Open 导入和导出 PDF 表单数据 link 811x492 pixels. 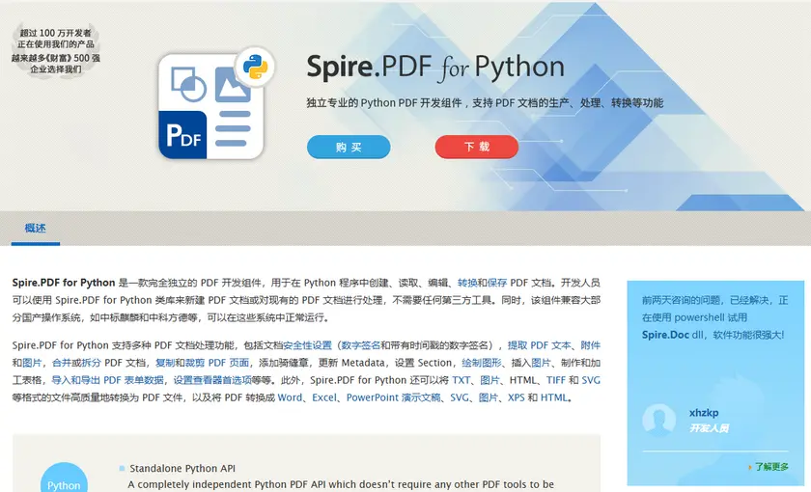107,380
